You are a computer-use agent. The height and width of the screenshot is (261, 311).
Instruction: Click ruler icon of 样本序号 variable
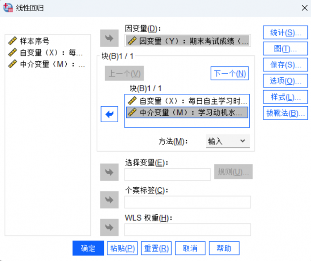(x=12, y=41)
